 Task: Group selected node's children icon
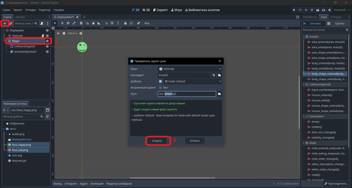coord(131,23)
